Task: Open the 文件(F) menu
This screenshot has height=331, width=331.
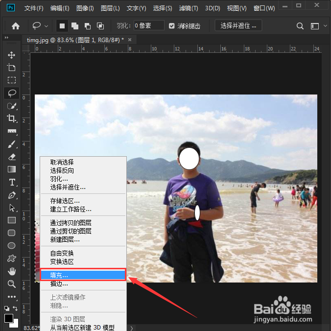Action: (34, 8)
